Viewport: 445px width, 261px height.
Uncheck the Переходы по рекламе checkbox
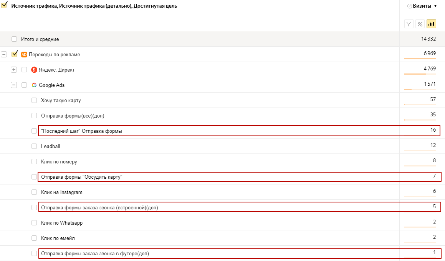pos(15,54)
